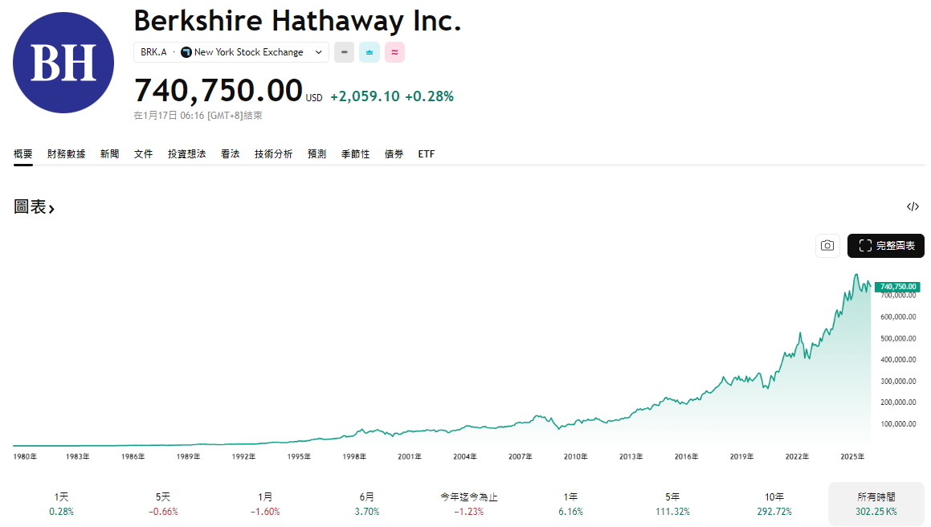
Task: Open the 新聞 news tab
Action: point(109,154)
